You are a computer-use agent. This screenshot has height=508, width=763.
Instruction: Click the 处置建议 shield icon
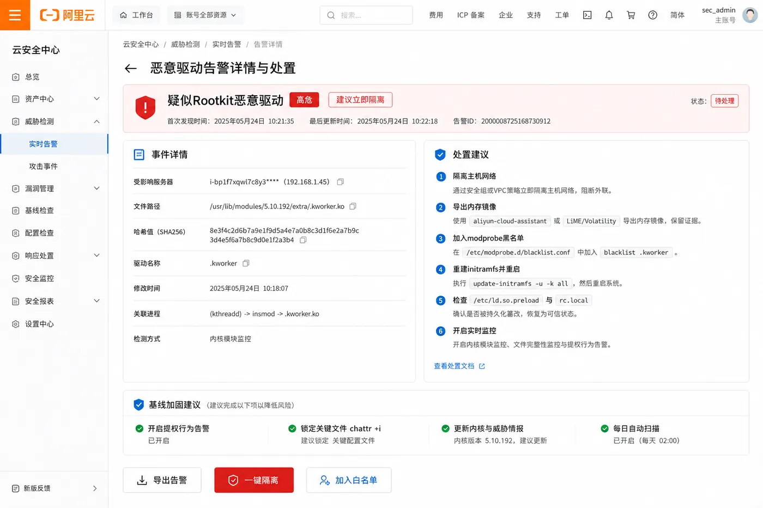[x=440, y=155]
